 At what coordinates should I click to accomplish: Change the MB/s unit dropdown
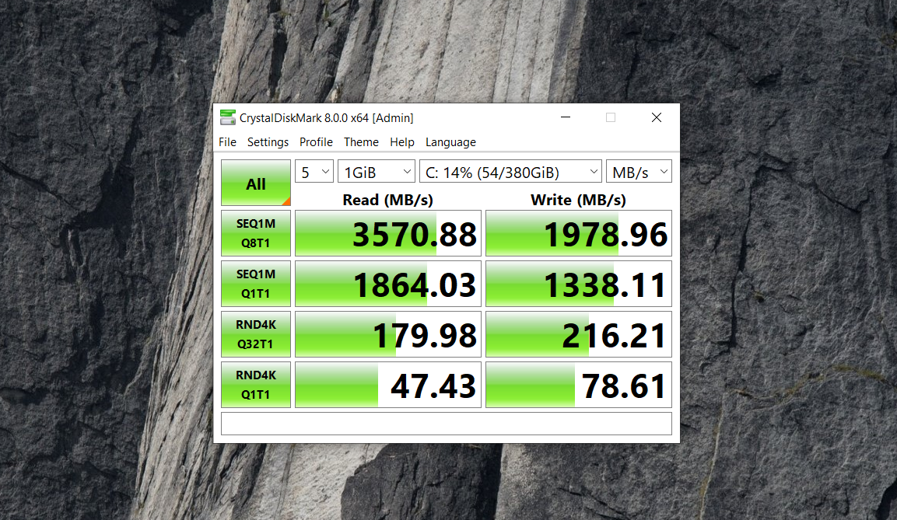tap(639, 172)
